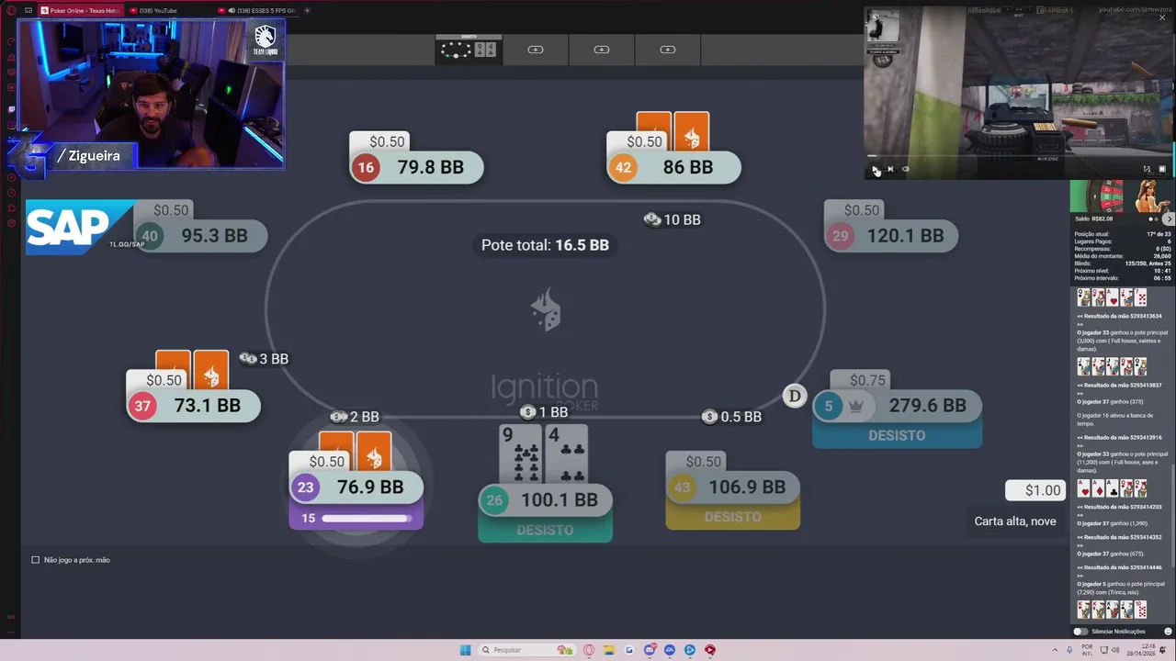This screenshot has width=1176, height=661.
Task: Click the 'Blinds: 125/250, Antes 25' row
Action: [1123, 263]
